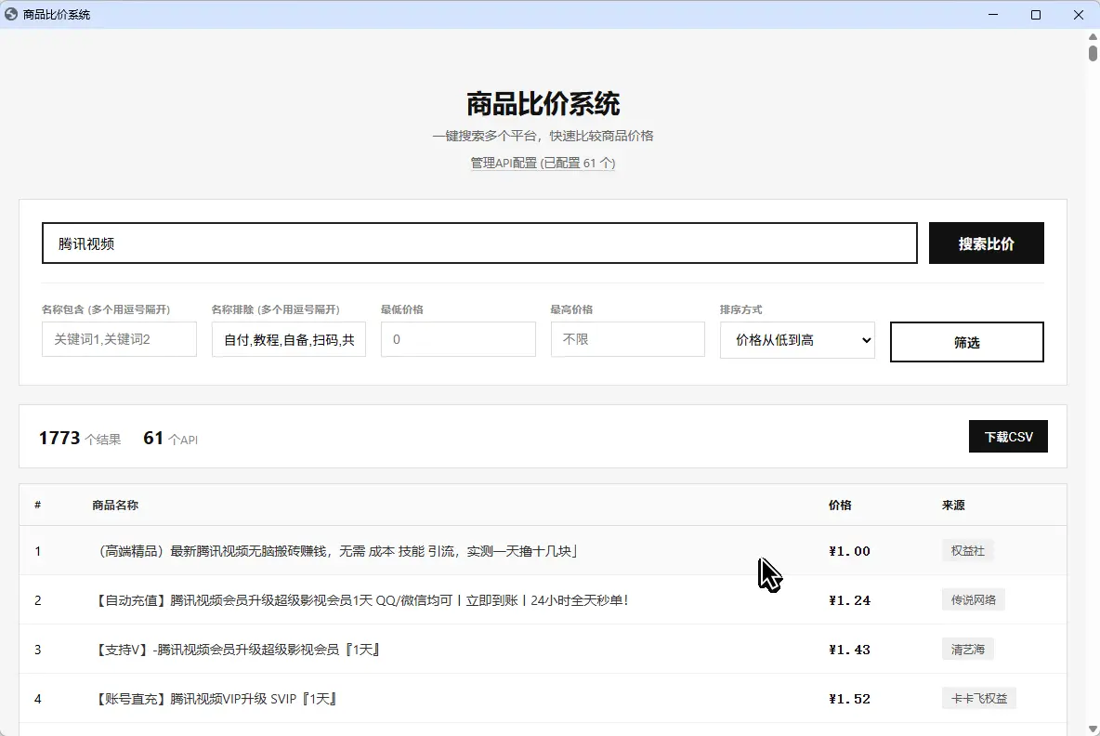Click the 最低价格 minimum price field
1100x736 pixels.
click(x=458, y=339)
